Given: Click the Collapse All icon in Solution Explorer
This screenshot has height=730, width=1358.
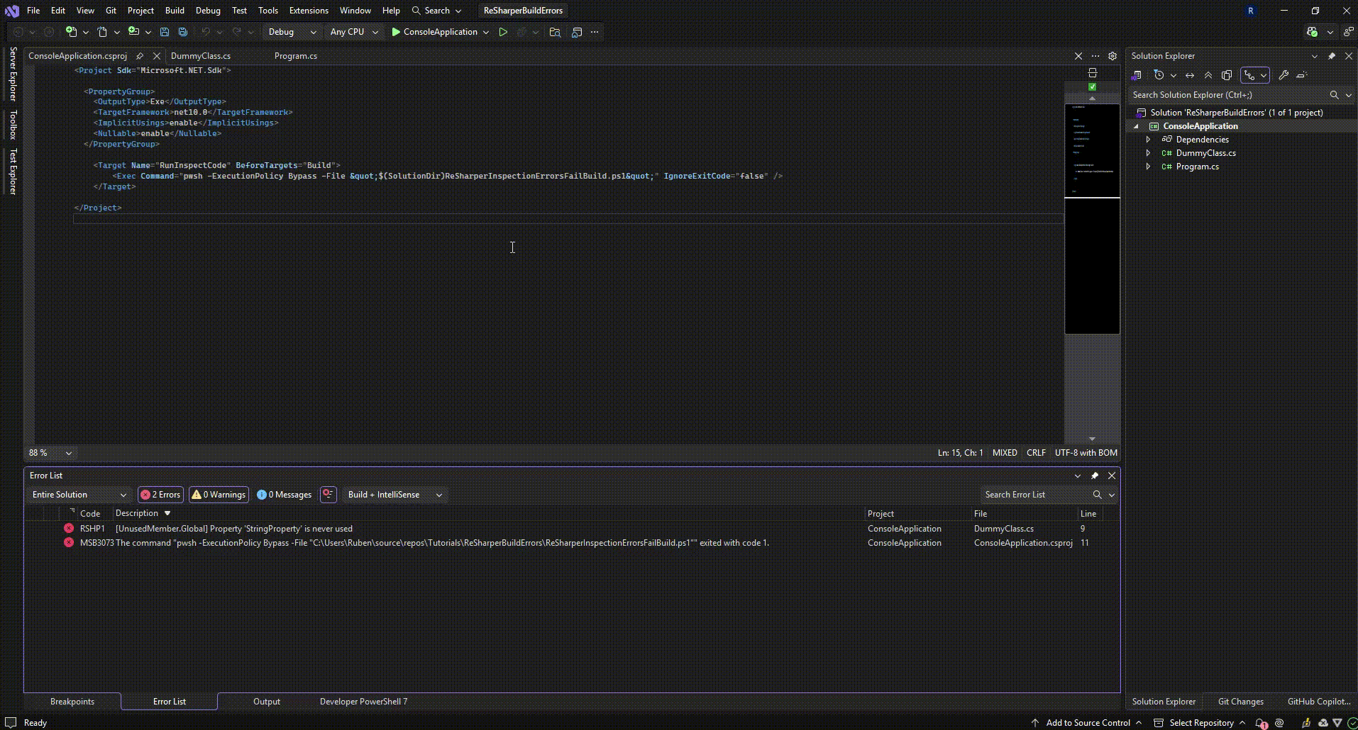Looking at the screenshot, I should coord(1208,75).
